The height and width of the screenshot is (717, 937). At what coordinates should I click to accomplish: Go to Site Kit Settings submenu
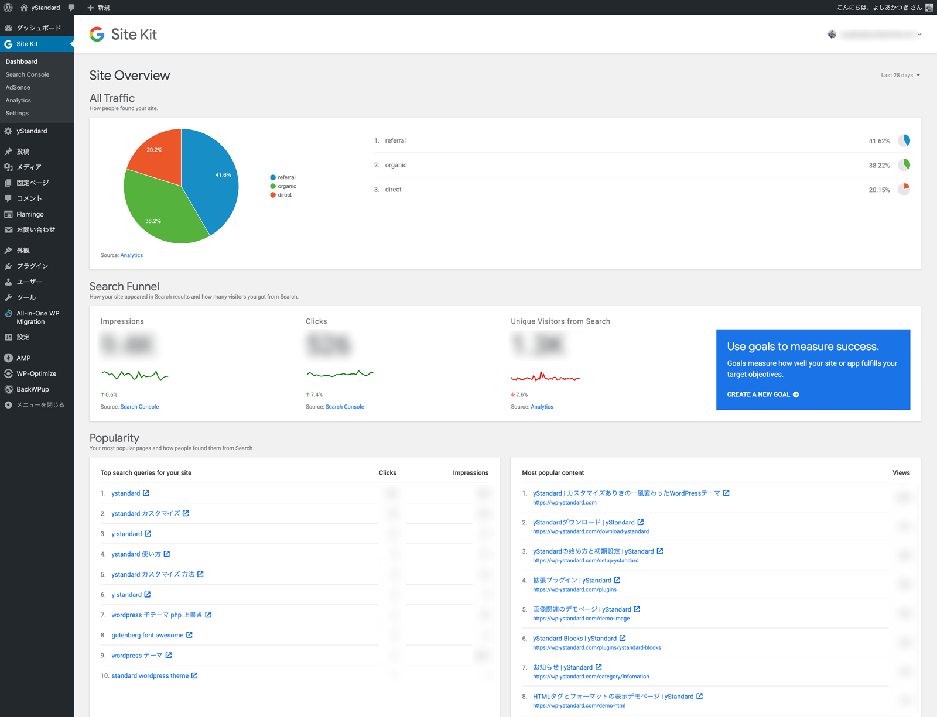pos(17,113)
